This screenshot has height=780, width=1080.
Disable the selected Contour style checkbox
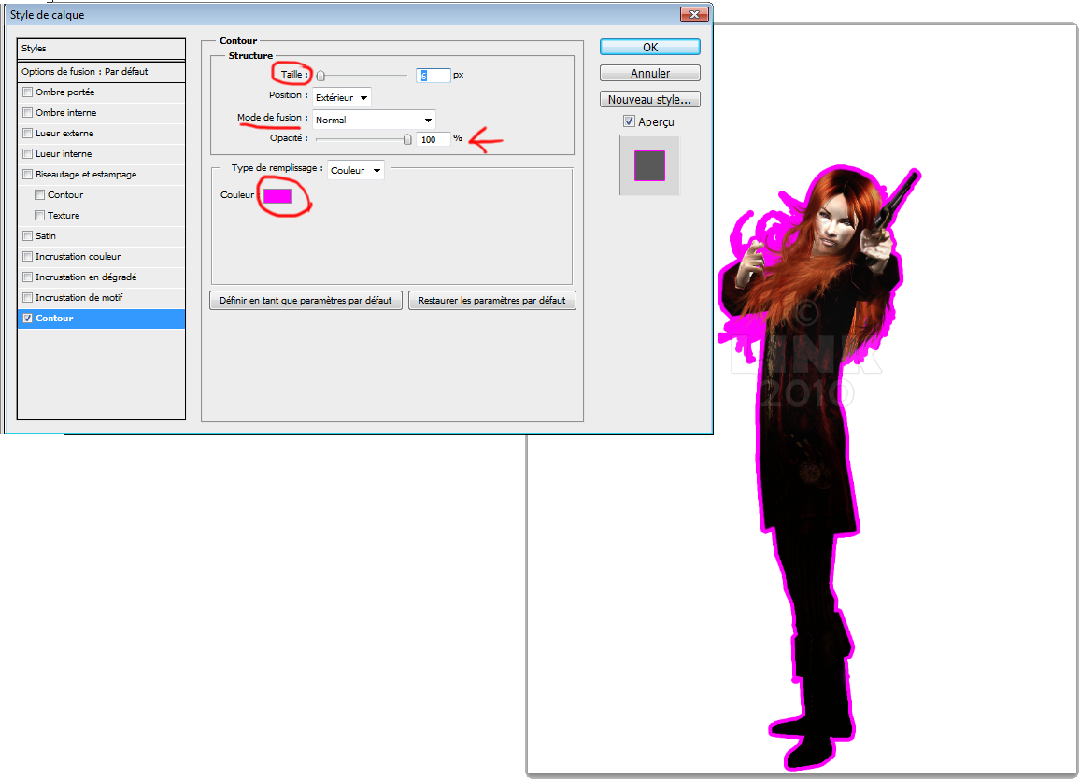click(x=28, y=319)
